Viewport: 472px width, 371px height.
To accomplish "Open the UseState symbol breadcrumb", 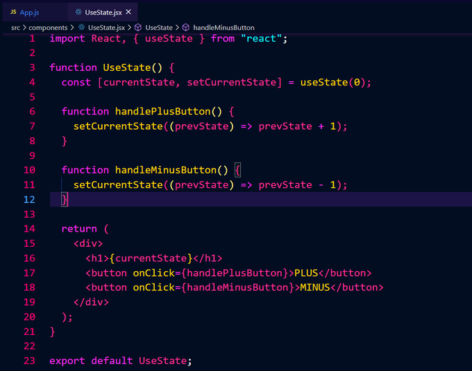I will (159, 28).
